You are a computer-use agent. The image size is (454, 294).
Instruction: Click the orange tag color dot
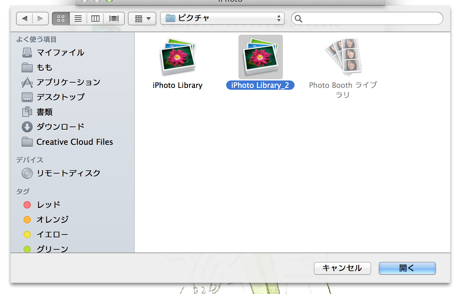click(27, 220)
